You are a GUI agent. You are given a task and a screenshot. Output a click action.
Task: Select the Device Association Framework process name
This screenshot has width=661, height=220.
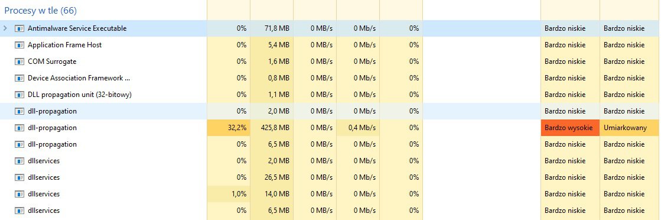coord(79,78)
